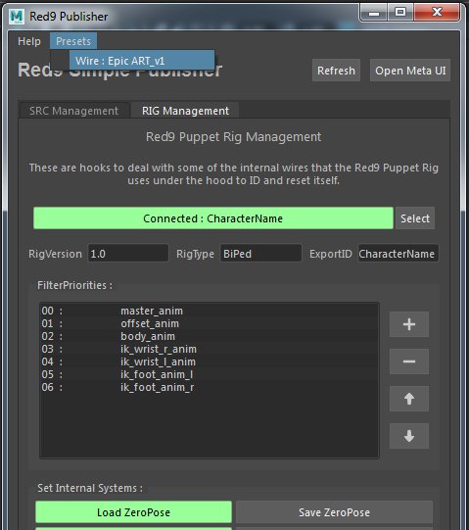Image resolution: width=469 pixels, height=530 pixels.
Task: Maximize the Red9 Publisher window
Action: [400, 13]
